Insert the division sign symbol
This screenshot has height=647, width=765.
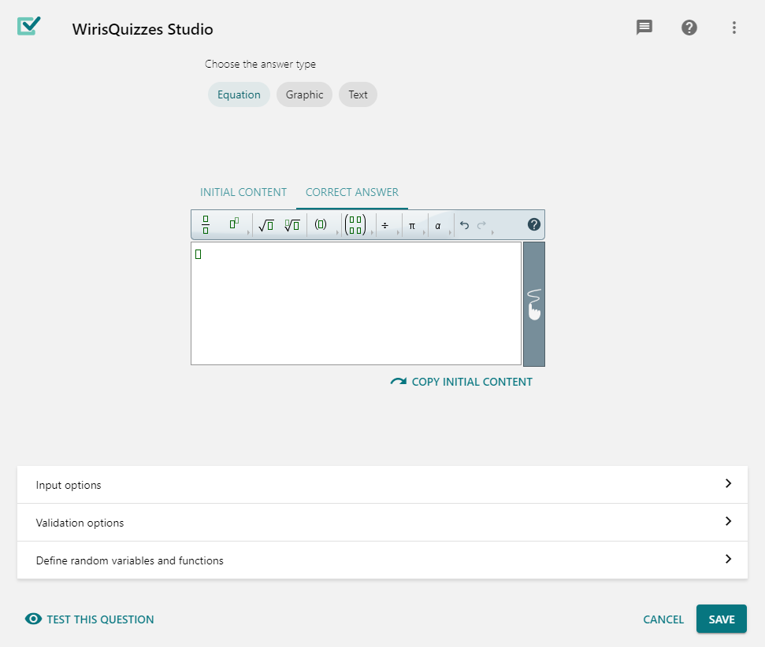coord(385,225)
